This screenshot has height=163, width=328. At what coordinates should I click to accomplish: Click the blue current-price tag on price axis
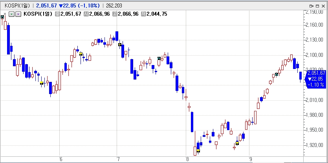316,79
